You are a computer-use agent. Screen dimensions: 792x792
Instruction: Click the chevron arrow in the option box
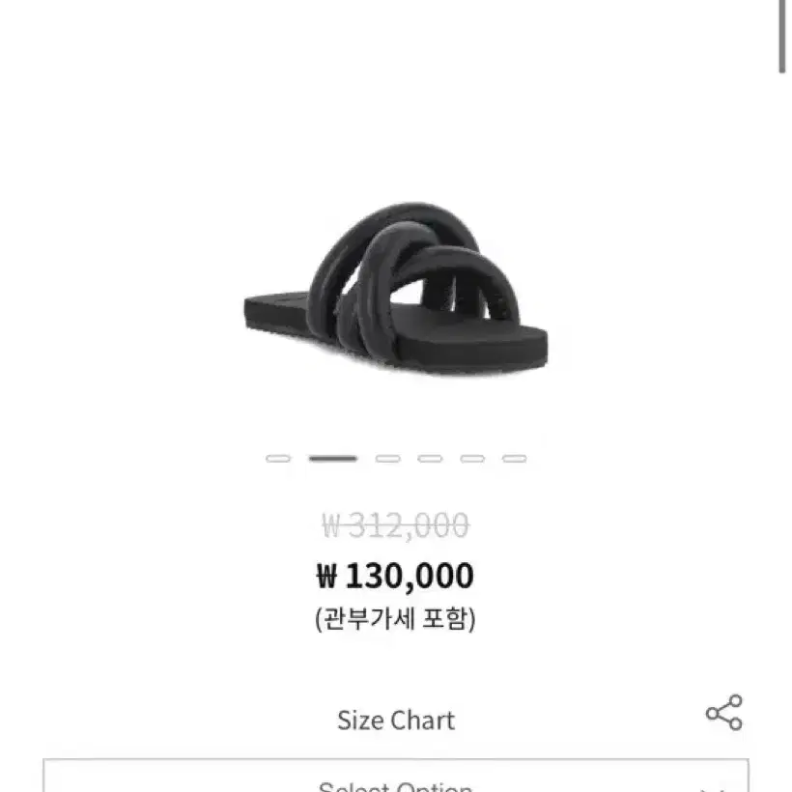point(713,789)
